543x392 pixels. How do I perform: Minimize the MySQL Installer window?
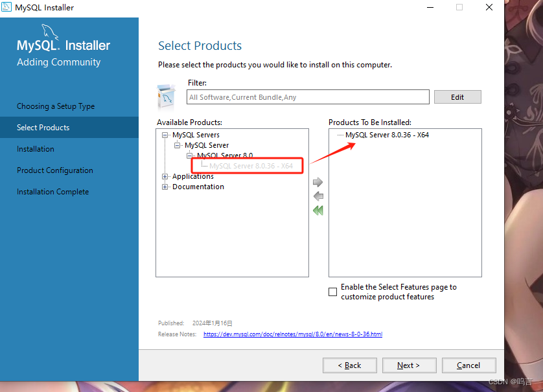coord(430,7)
